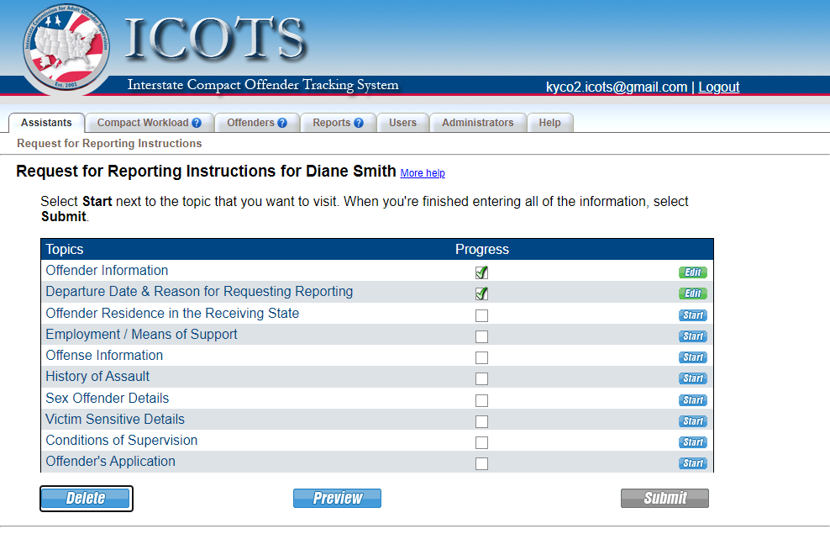Check the Offender Residence progress checkbox
This screenshot has width=830, height=534.
481,315
